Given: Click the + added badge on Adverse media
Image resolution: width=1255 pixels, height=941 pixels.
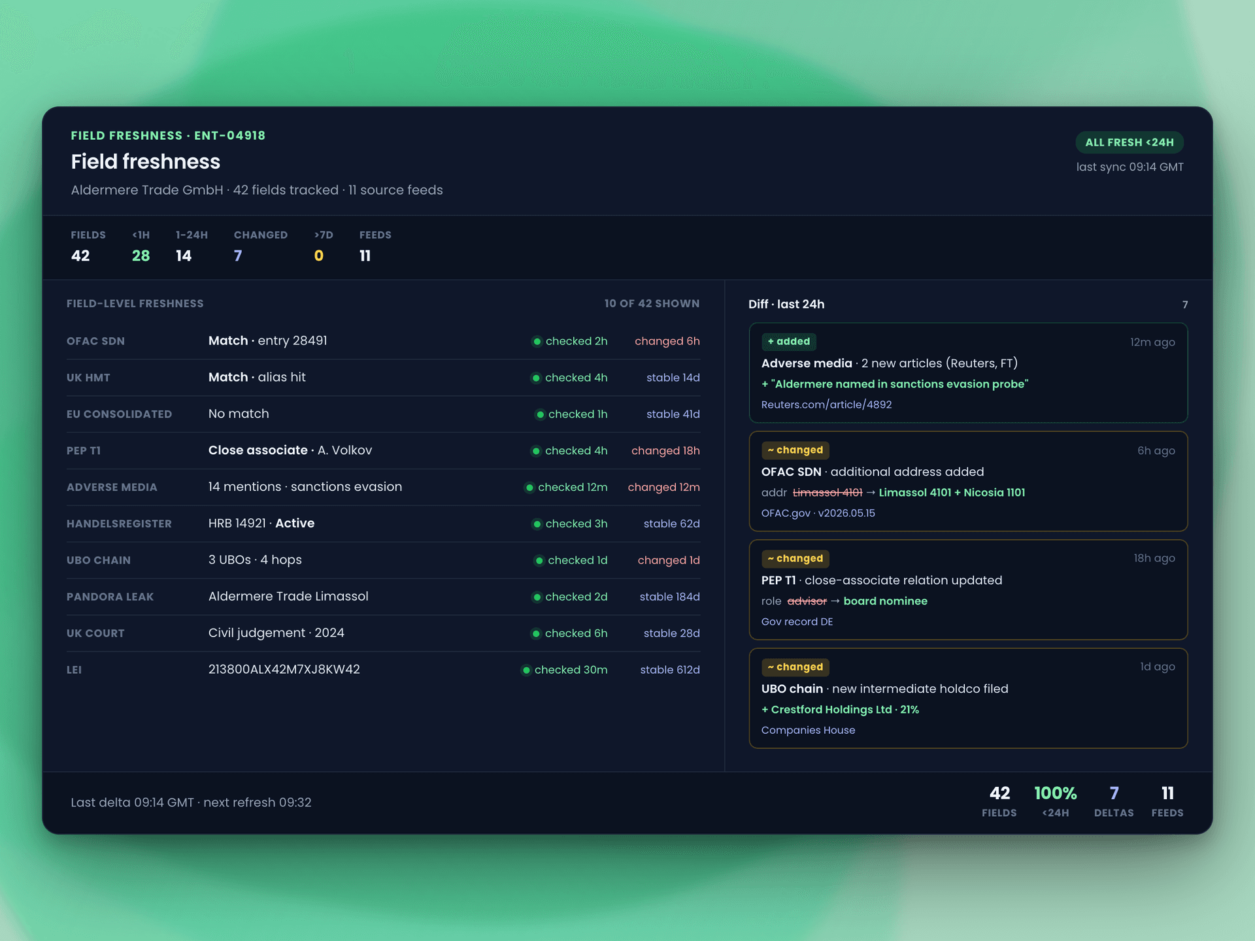Looking at the screenshot, I should [x=788, y=341].
